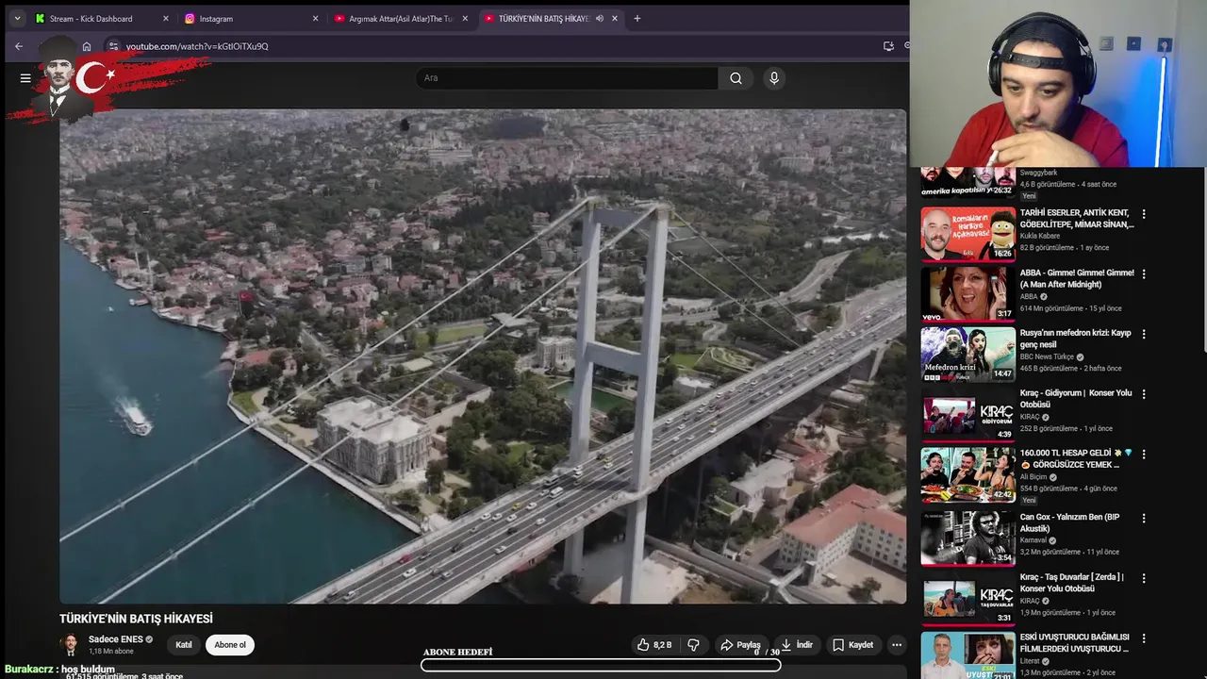Viewport: 1207px width, 679px height.
Task: Open Kıraç - Gidiyorum video title
Action: [1076, 399]
